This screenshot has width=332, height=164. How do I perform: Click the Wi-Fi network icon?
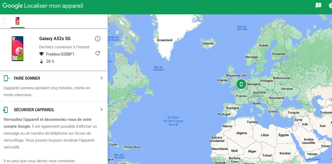41,54
